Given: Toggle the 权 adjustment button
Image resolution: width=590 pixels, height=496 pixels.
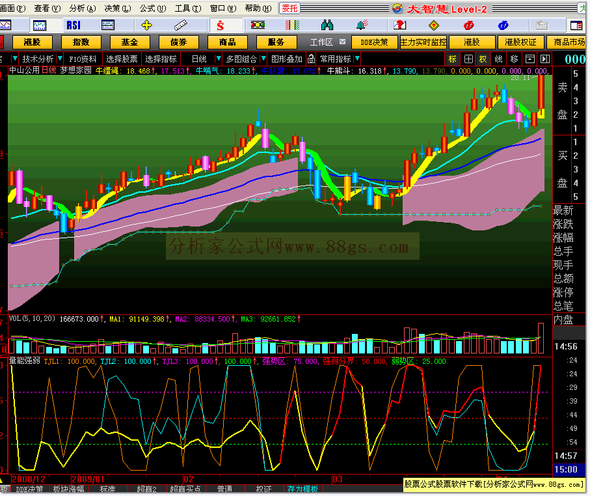Looking at the screenshot, I should tap(483, 59).
